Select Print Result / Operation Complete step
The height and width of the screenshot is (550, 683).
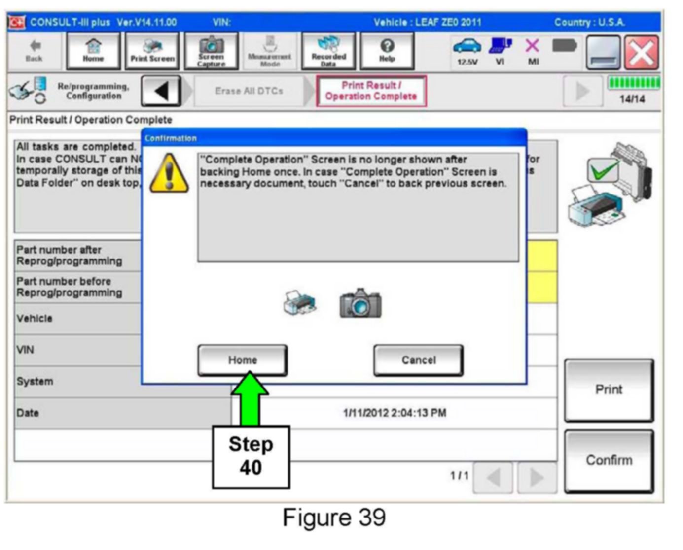click(x=371, y=91)
